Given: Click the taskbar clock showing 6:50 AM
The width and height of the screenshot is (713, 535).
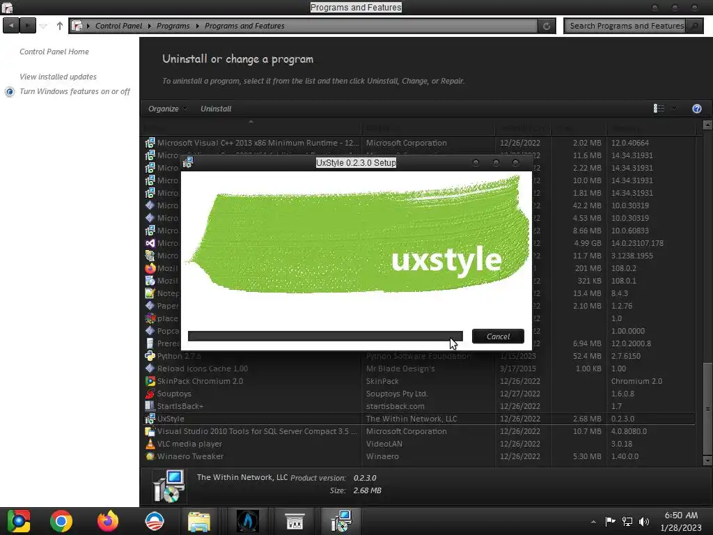Looking at the screenshot, I should 681,521.
